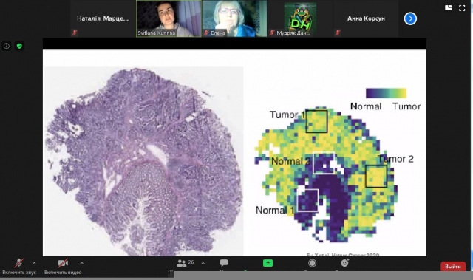Click the green encryption shield icon
Image resolution: width=473 pixels, height=280 pixels.
click(19, 46)
